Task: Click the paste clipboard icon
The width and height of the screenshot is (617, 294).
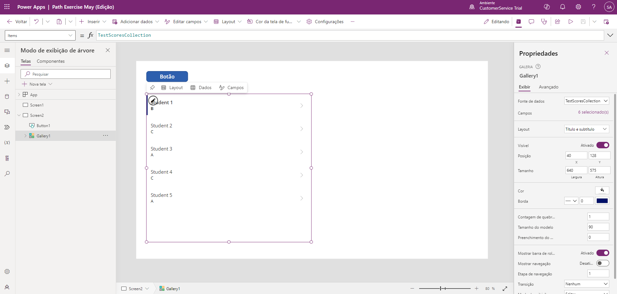Action: 59,22
